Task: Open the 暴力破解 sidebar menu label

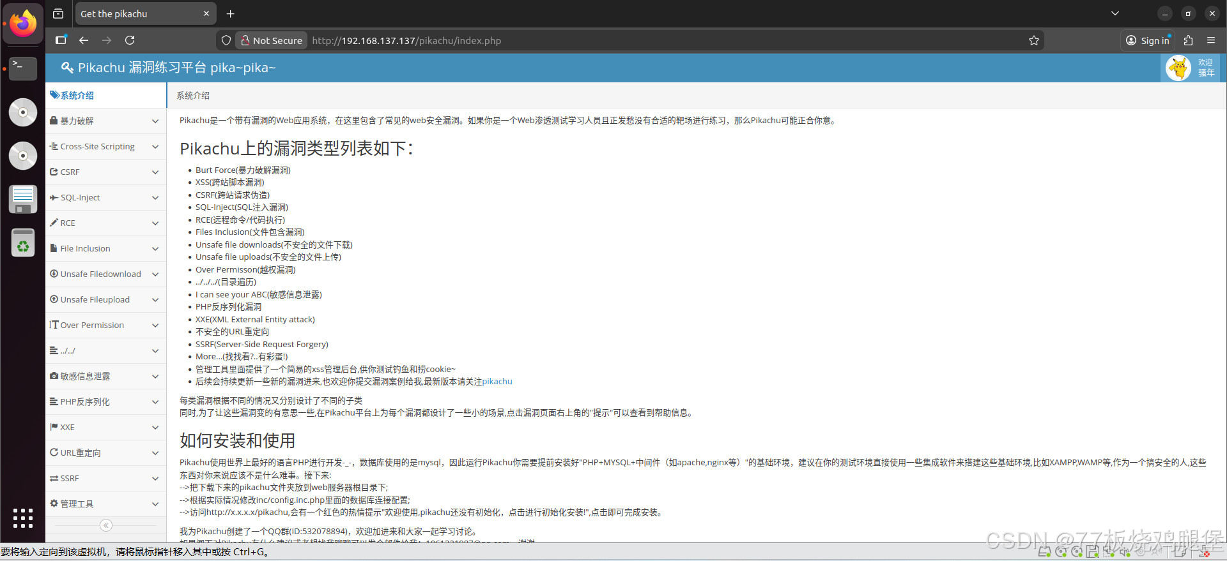Action: [77, 121]
